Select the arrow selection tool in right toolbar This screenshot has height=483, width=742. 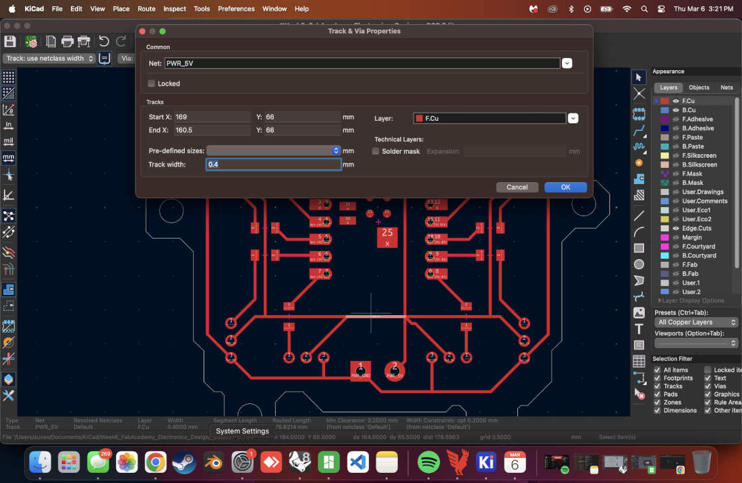639,77
